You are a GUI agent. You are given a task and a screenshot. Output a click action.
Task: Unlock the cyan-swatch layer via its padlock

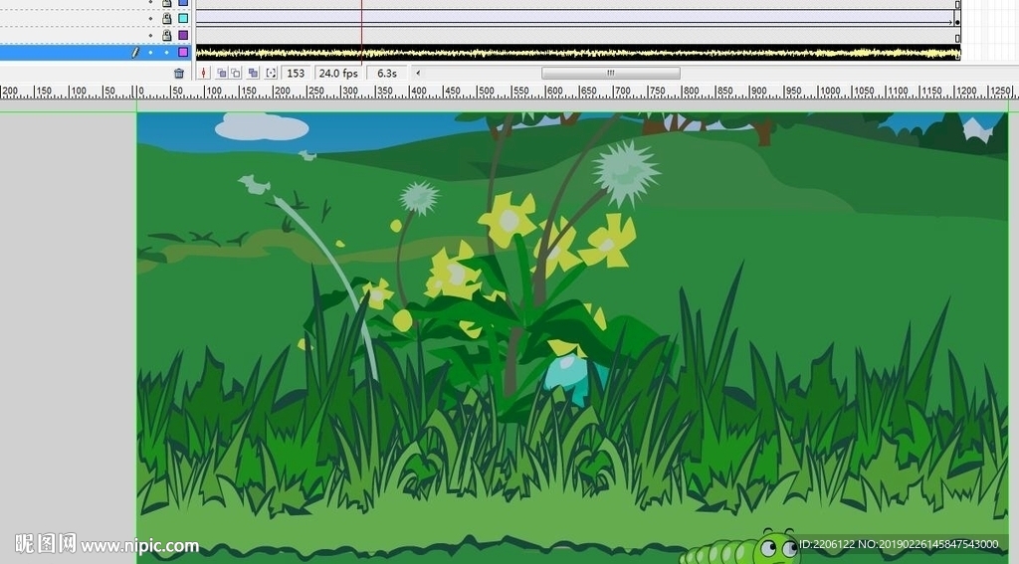click(x=166, y=19)
